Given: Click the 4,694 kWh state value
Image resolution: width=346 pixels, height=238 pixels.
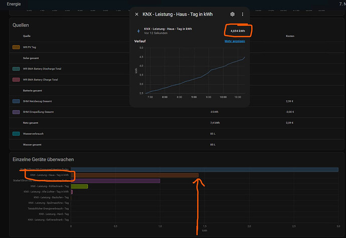Looking at the screenshot, I should click(238, 31).
